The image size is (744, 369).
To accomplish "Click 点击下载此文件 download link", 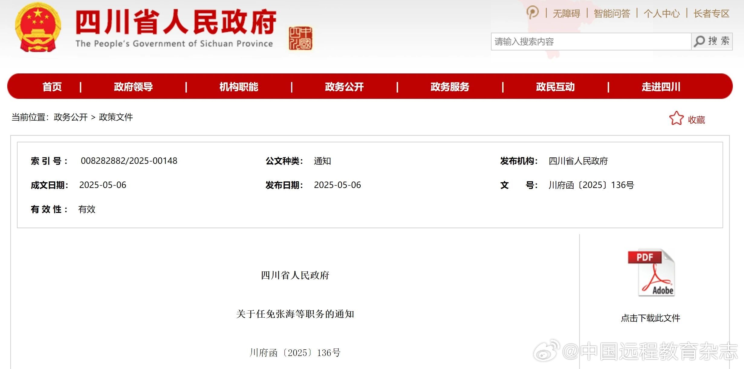I will pos(651,318).
